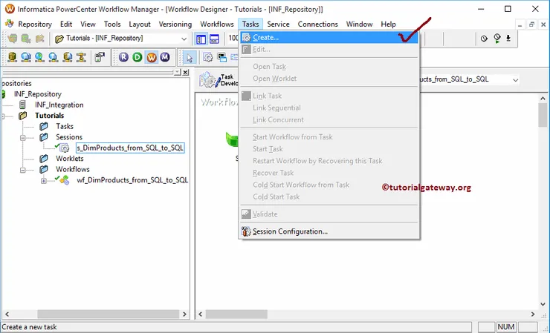The image size is (550, 333).
Task: Collapse the Sessions folder node
Action: pyautogui.click(x=23, y=138)
